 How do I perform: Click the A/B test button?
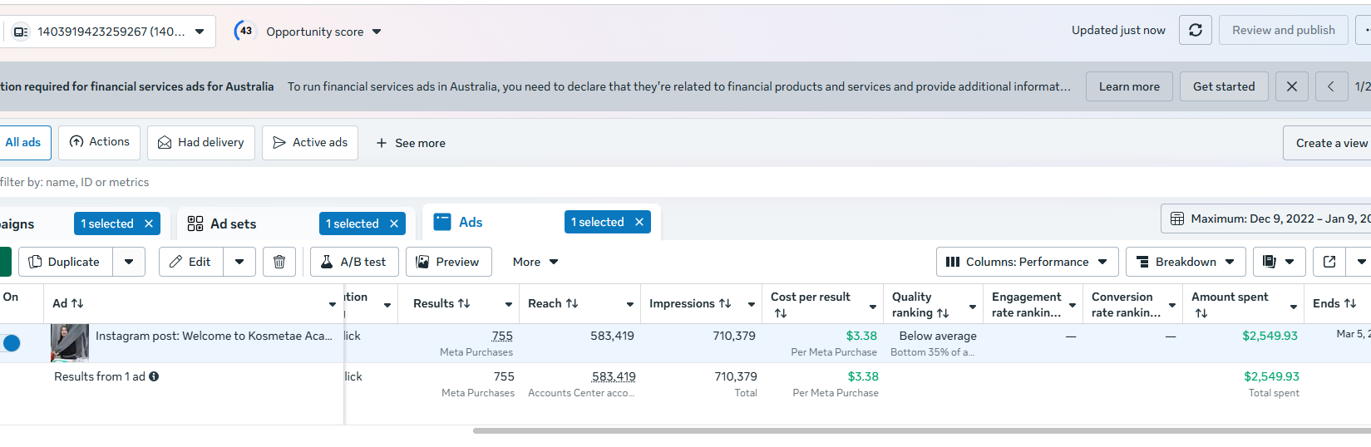tap(354, 262)
